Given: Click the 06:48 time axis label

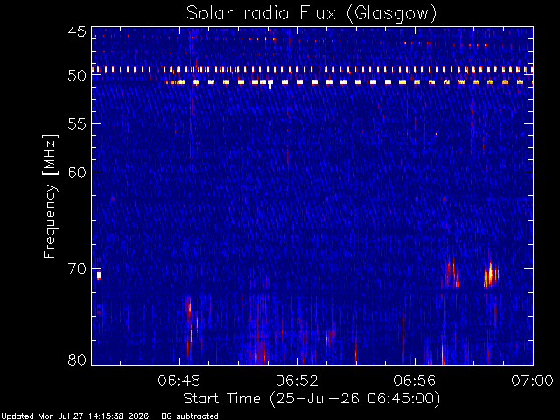Looking at the screenshot, I should (178, 381).
